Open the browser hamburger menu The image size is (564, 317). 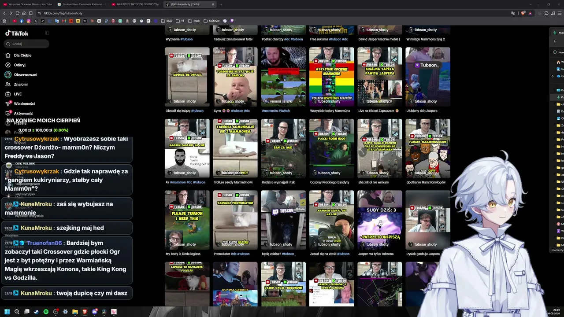559,13
